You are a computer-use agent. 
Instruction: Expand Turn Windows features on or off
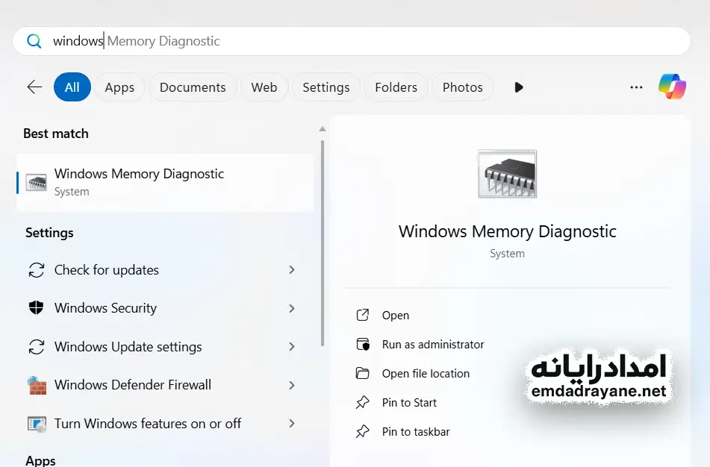[x=291, y=423]
